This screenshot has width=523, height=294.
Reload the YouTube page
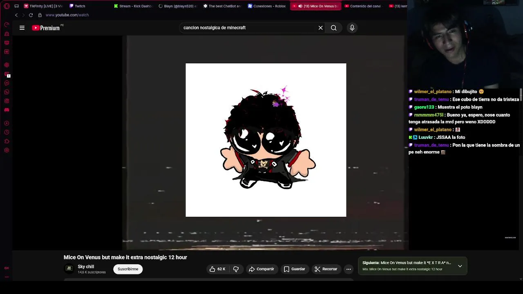point(31,15)
